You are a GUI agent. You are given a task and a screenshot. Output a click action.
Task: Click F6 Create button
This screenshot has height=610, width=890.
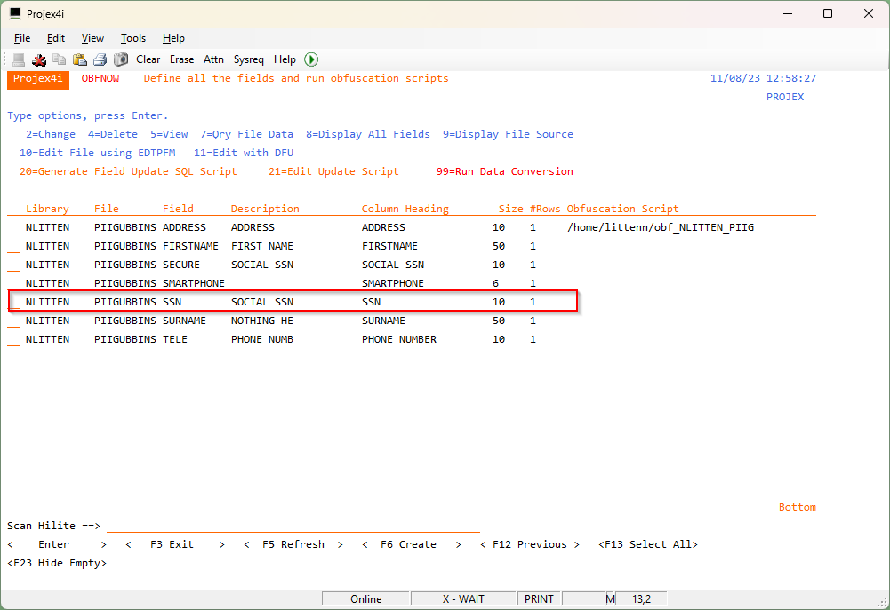412,544
